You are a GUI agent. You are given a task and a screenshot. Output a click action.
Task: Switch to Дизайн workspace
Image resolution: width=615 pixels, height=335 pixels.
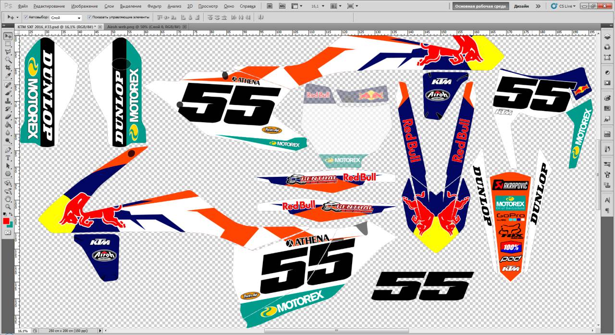tap(521, 6)
